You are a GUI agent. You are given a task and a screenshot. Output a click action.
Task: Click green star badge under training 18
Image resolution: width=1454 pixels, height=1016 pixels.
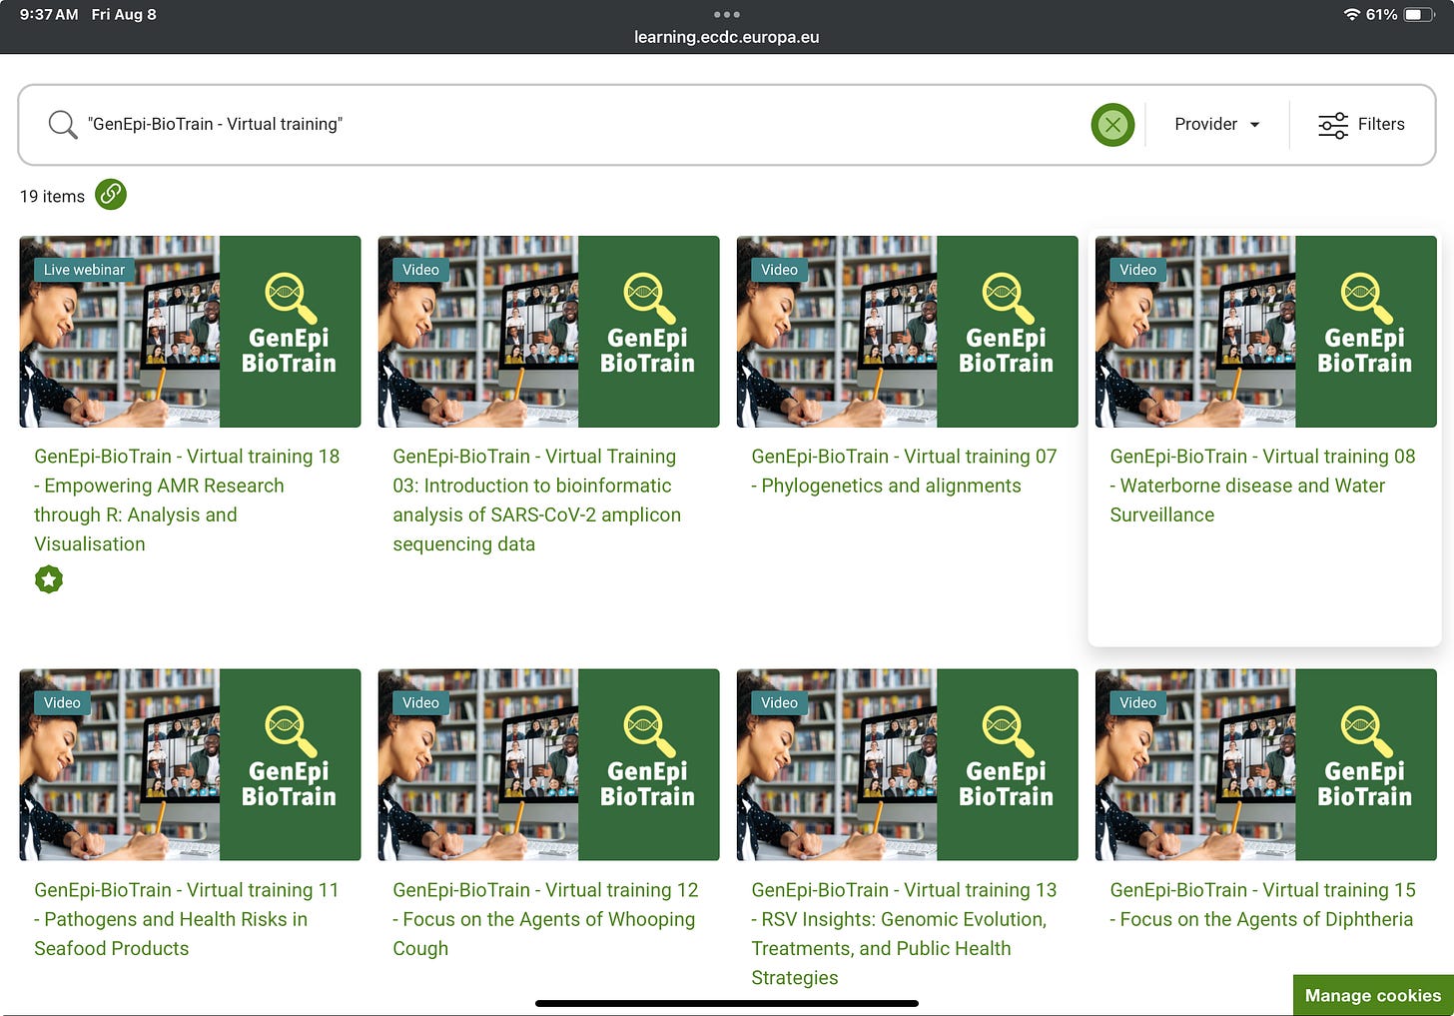pos(49,579)
